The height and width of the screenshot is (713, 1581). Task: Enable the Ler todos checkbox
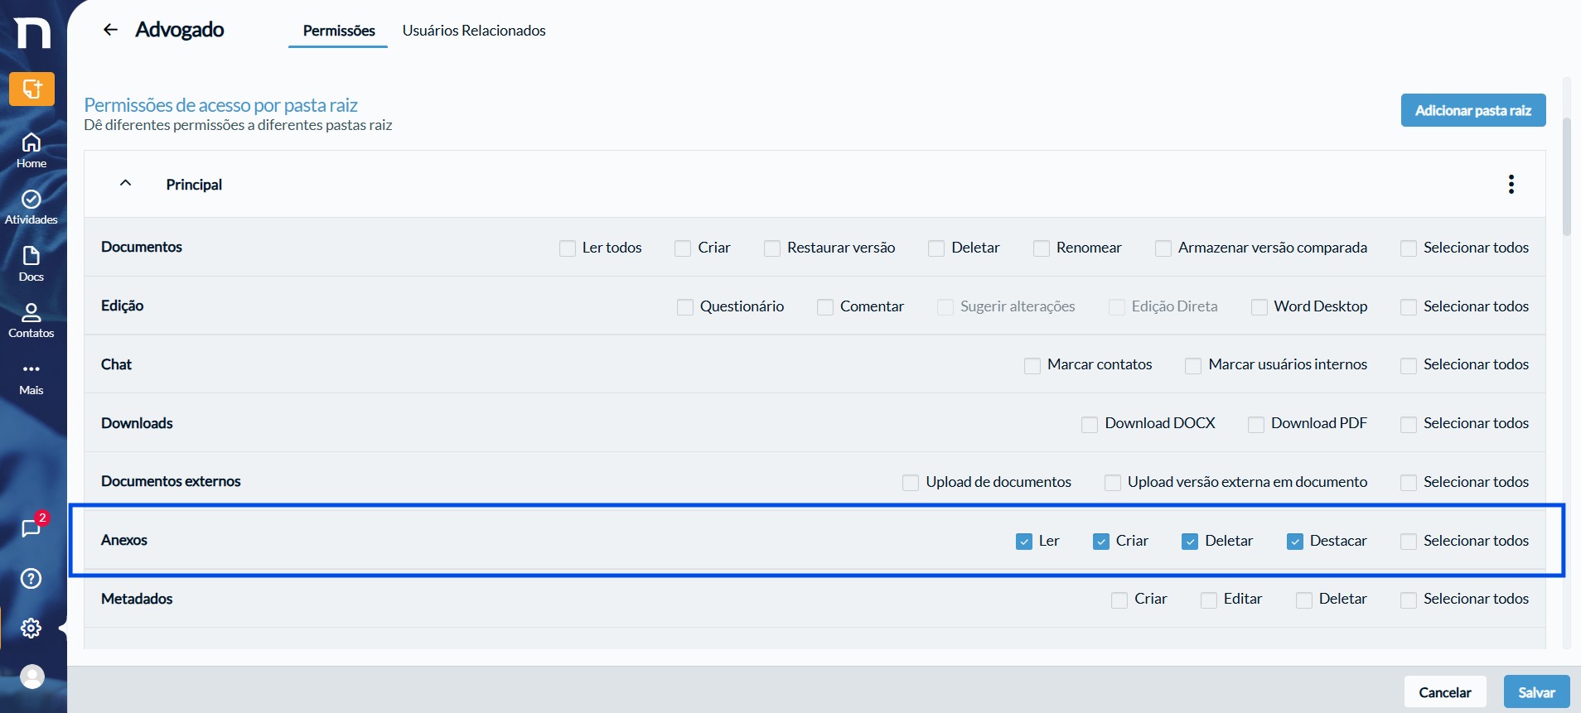568,248
